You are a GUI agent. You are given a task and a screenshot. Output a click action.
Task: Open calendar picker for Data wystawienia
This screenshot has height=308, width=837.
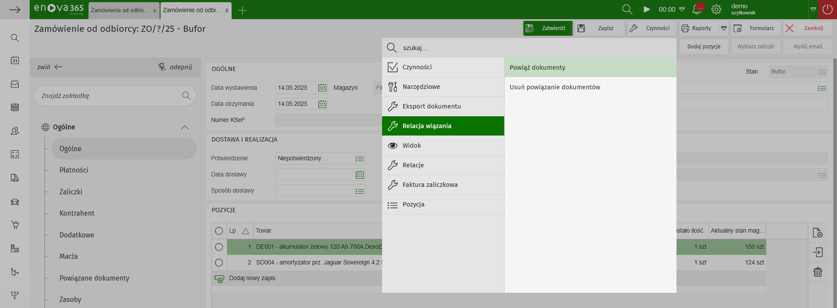coord(322,88)
